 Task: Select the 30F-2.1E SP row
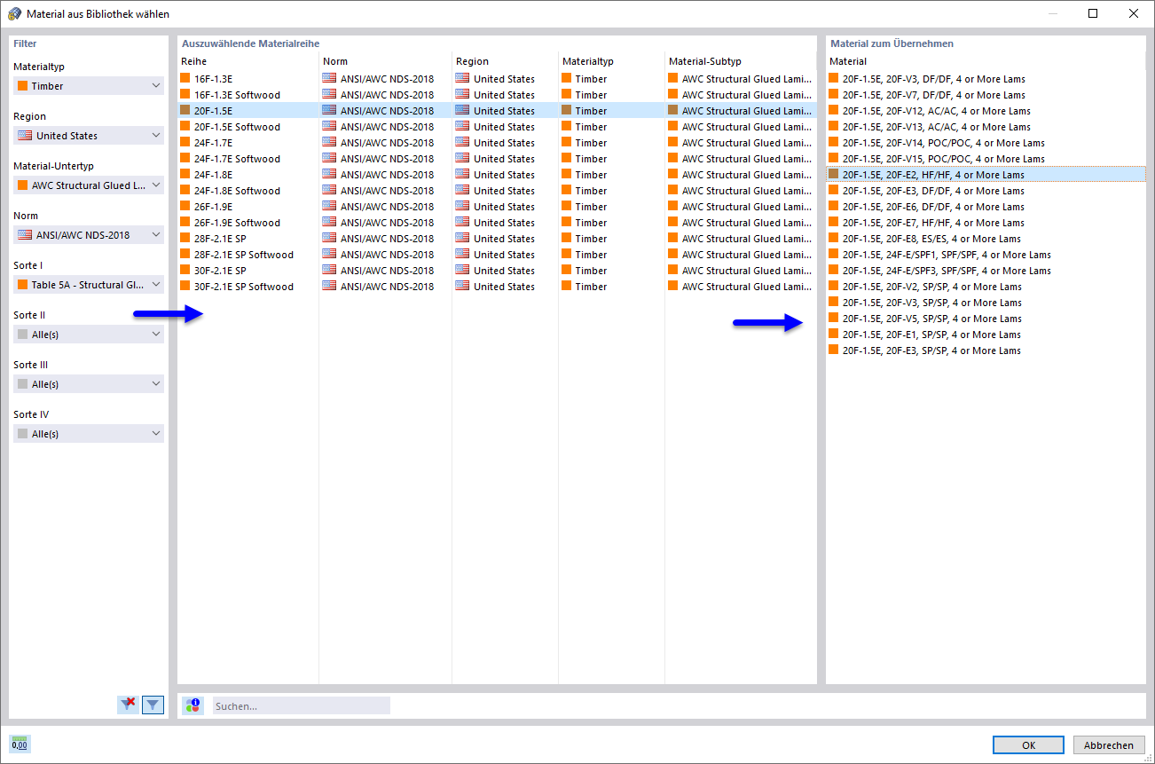[497, 271]
